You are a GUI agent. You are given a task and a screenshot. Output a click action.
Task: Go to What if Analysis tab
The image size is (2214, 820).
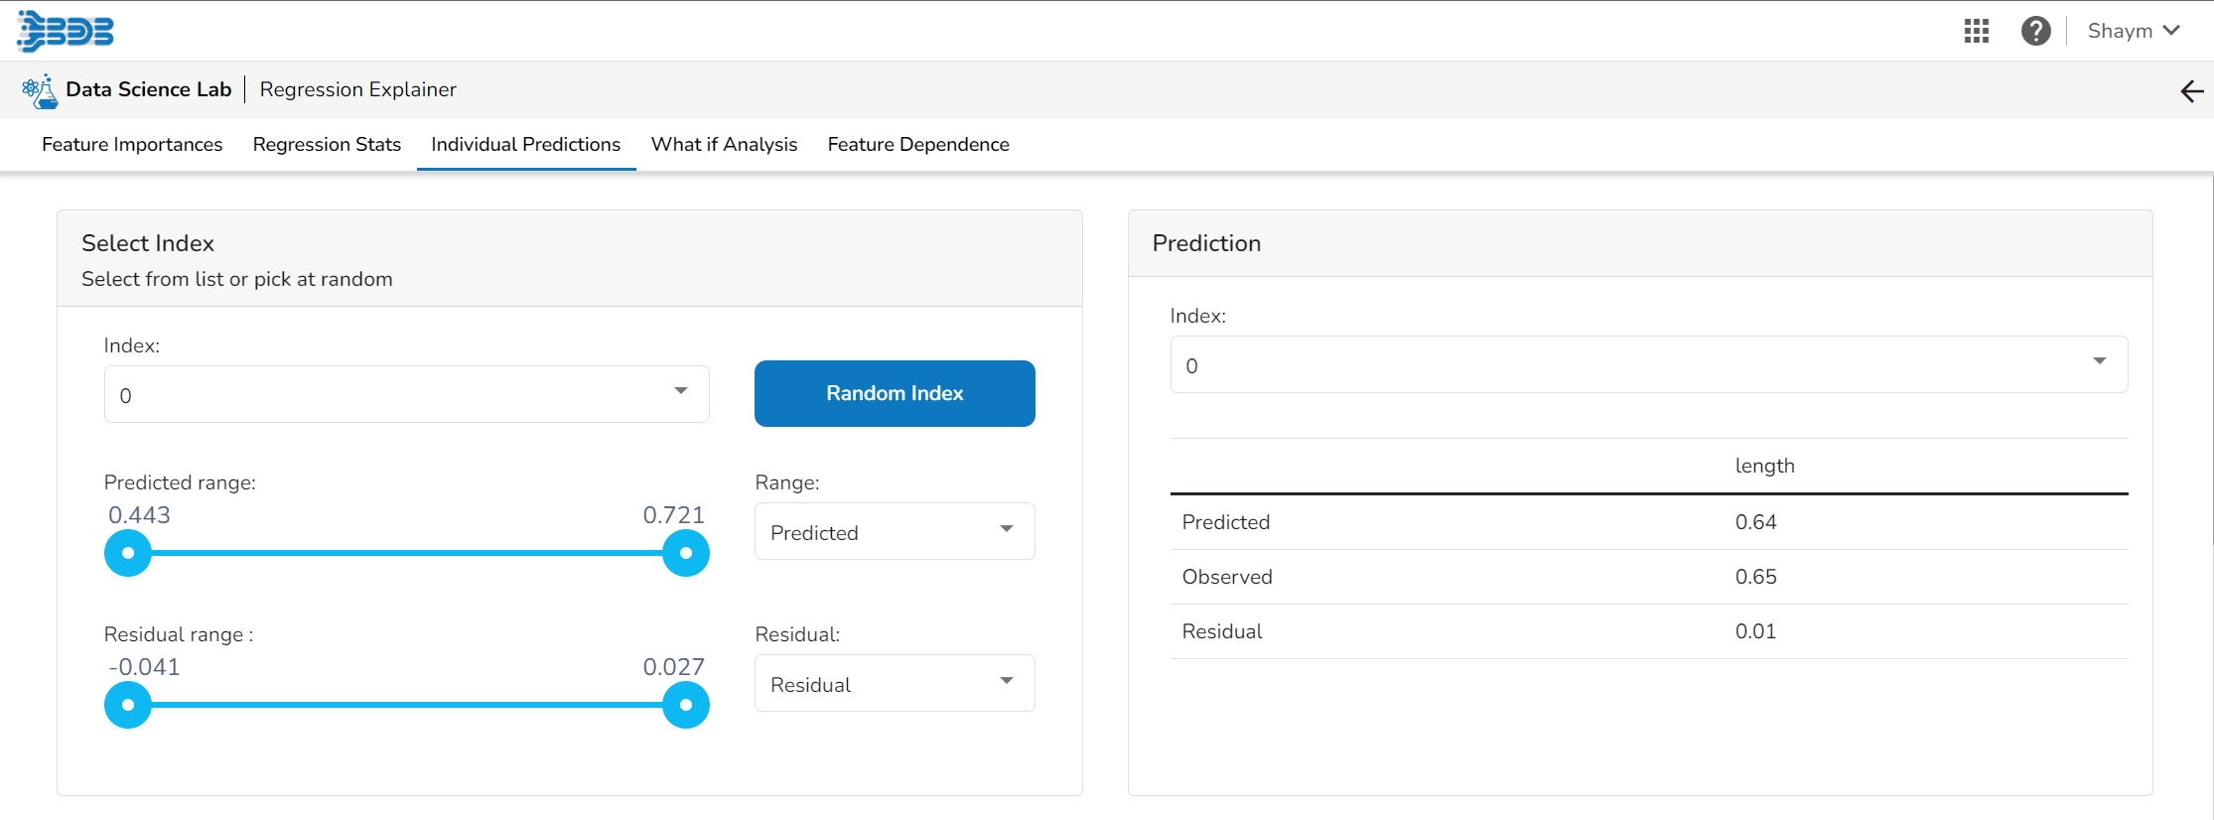coord(724,145)
